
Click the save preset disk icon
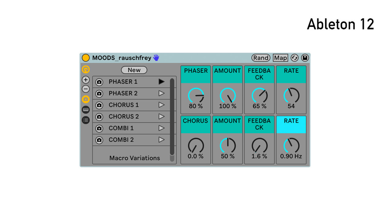click(x=305, y=58)
